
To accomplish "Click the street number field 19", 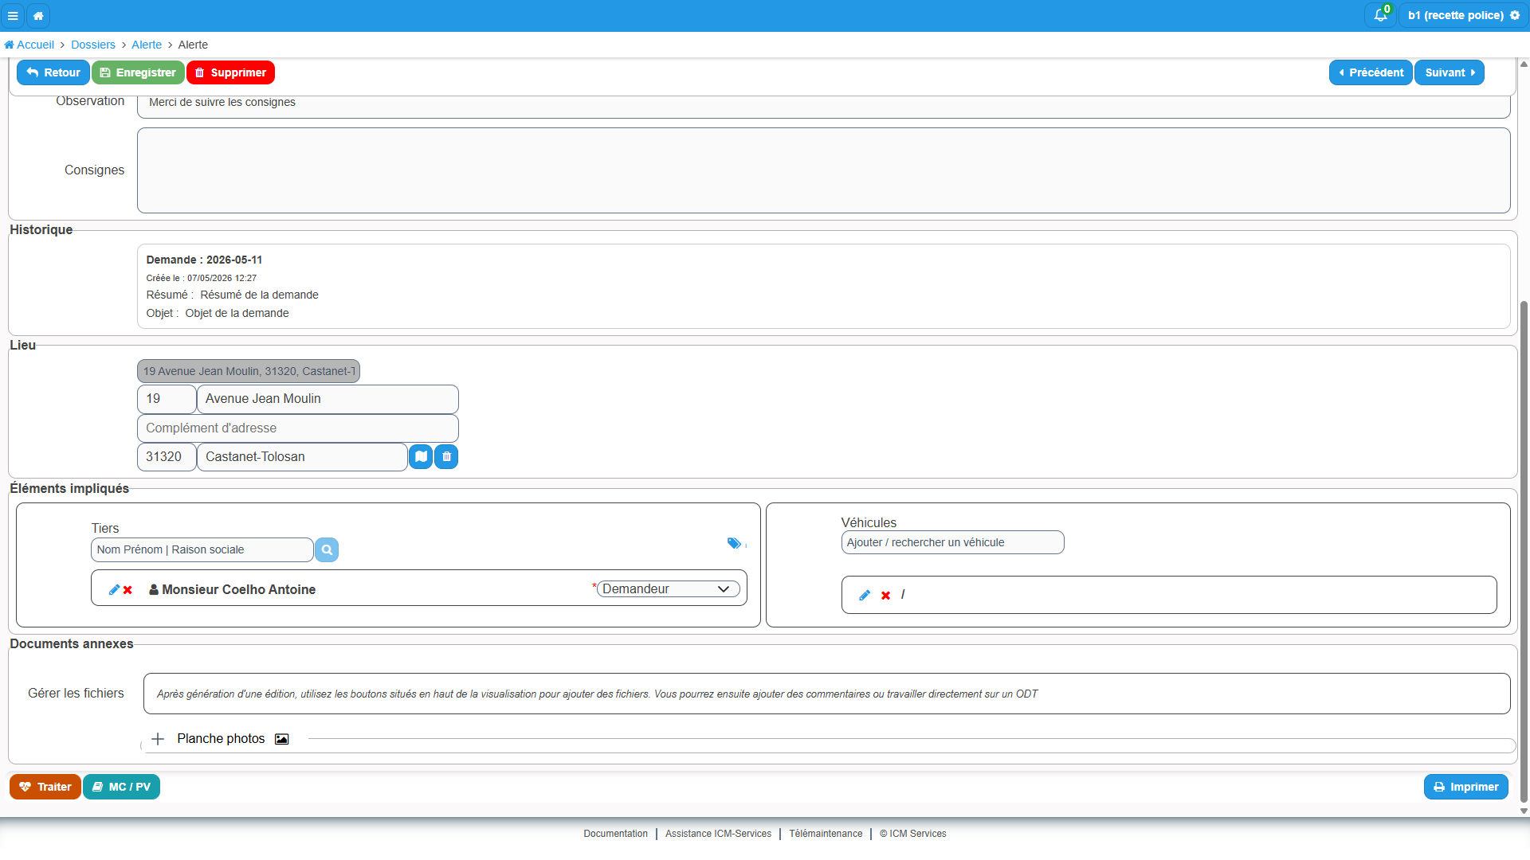I will coord(167,399).
